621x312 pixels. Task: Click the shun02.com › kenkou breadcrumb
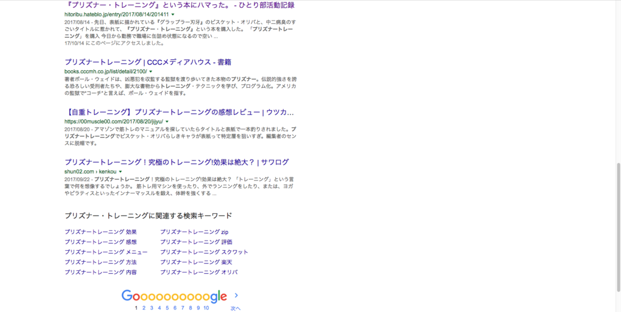pyautogui.click(x=91, y=171)
